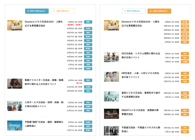Screen dimensions: 195x140
Task: Select the orange 大阪の日程を表示中 toggle in right panel
Action: [x=159, y=11]
